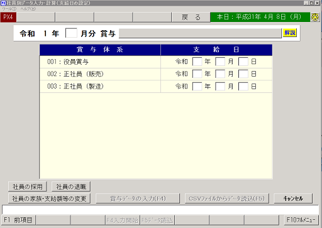Click the long bonus name field
322x228 pixels.
[x=200, y=33]
